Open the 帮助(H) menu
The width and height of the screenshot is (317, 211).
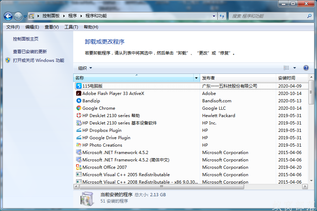coord(91,27)
